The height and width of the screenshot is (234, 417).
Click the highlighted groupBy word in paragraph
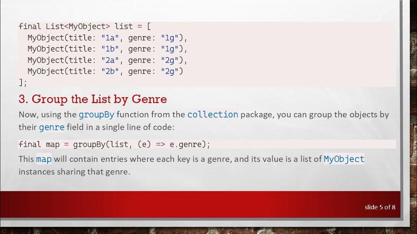tap(96, 115)
